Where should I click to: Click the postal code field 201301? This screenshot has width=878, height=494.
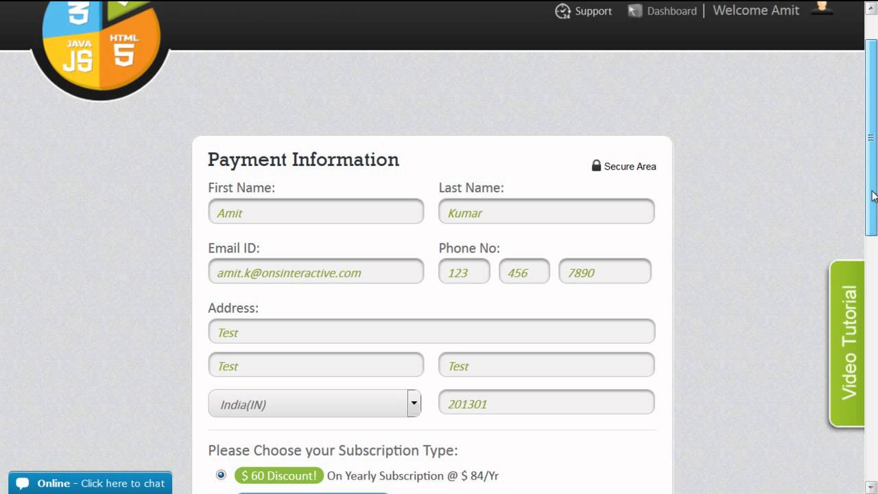pyautogui.click(x=547, y=403)
